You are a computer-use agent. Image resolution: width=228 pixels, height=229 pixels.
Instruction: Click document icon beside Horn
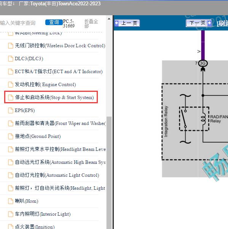point(11,201)
